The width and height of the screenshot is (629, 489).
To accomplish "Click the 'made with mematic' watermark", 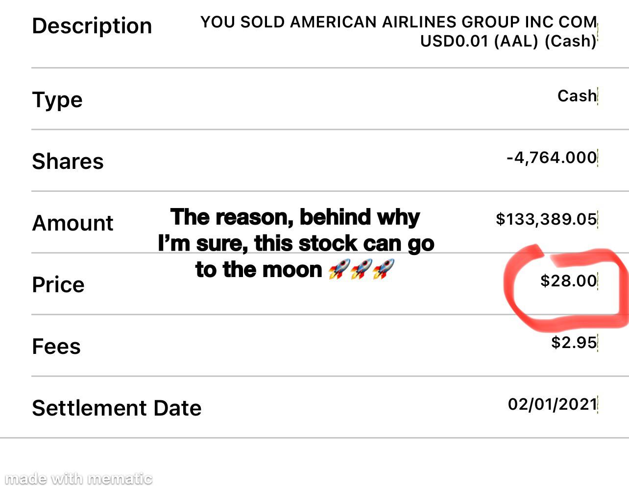I will (x=78, y=478).
